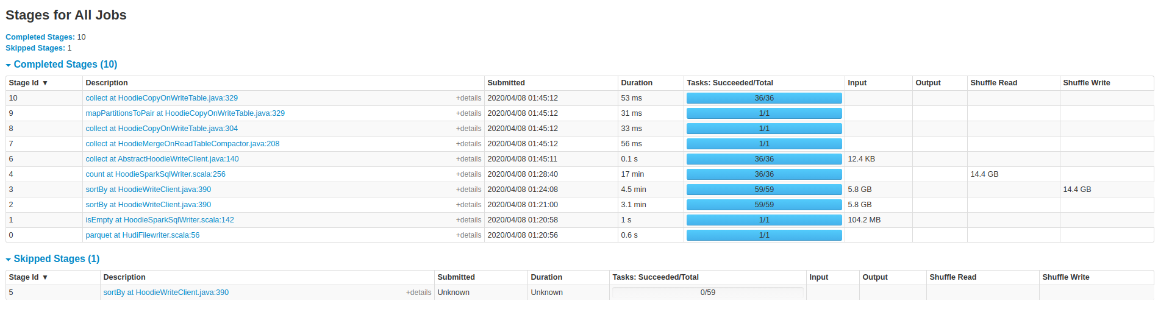Click the Input header in completed table

[857, 83]
